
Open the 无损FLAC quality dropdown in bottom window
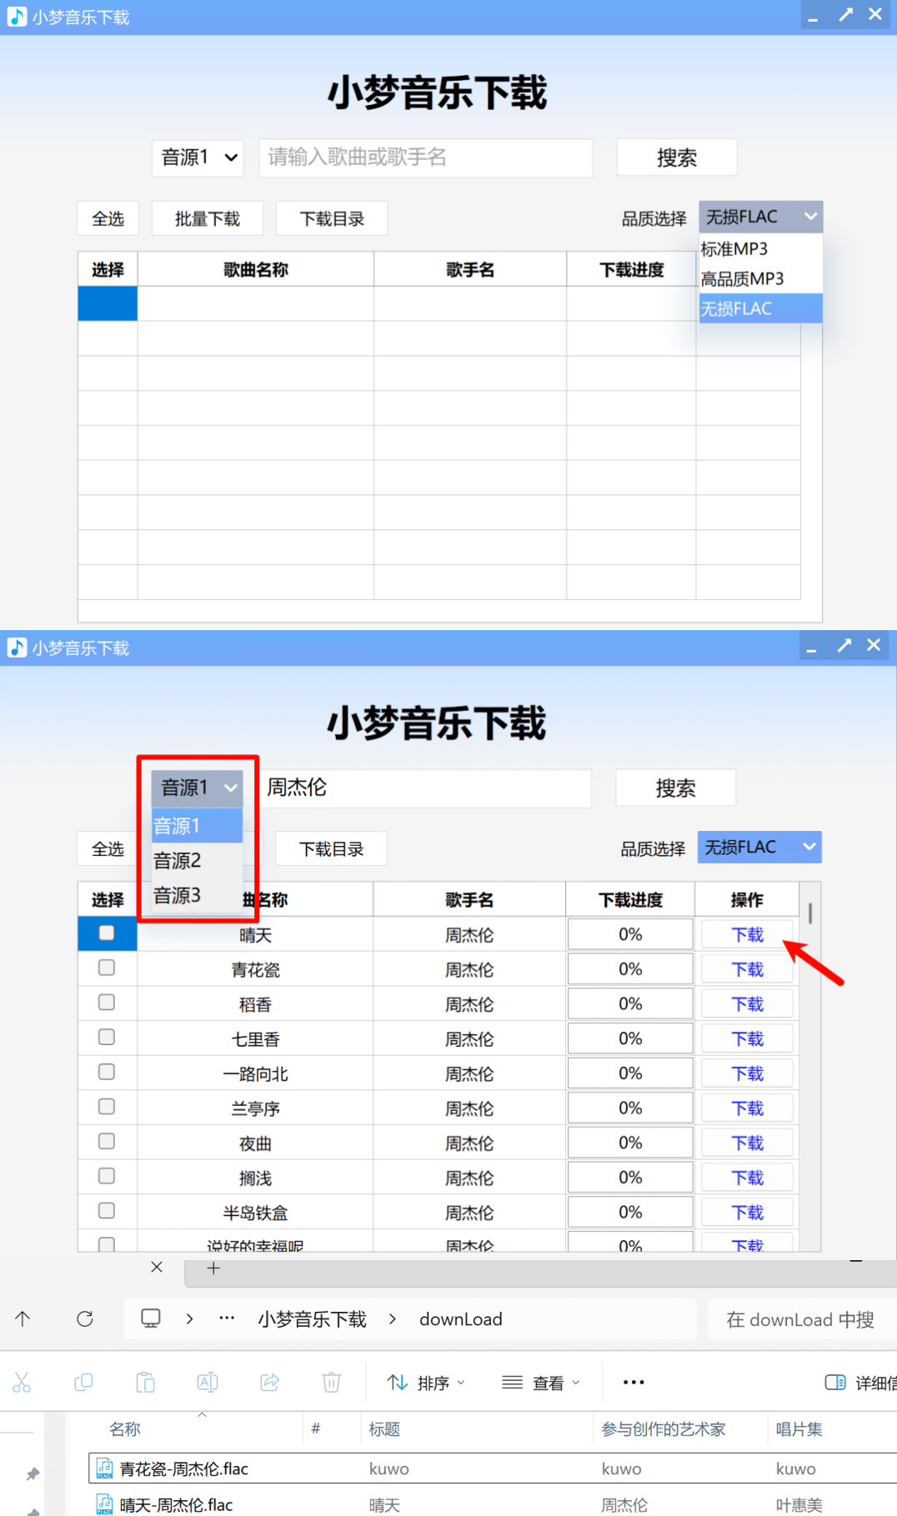759,847
